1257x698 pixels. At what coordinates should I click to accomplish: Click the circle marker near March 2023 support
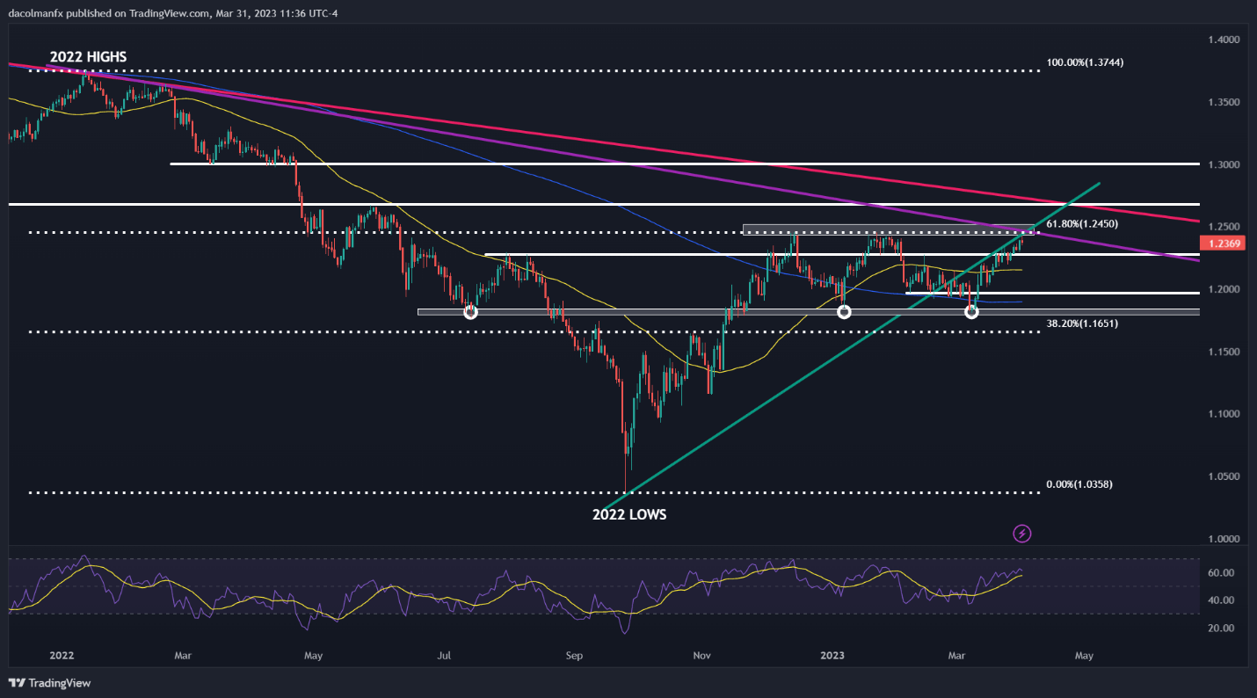971,311
